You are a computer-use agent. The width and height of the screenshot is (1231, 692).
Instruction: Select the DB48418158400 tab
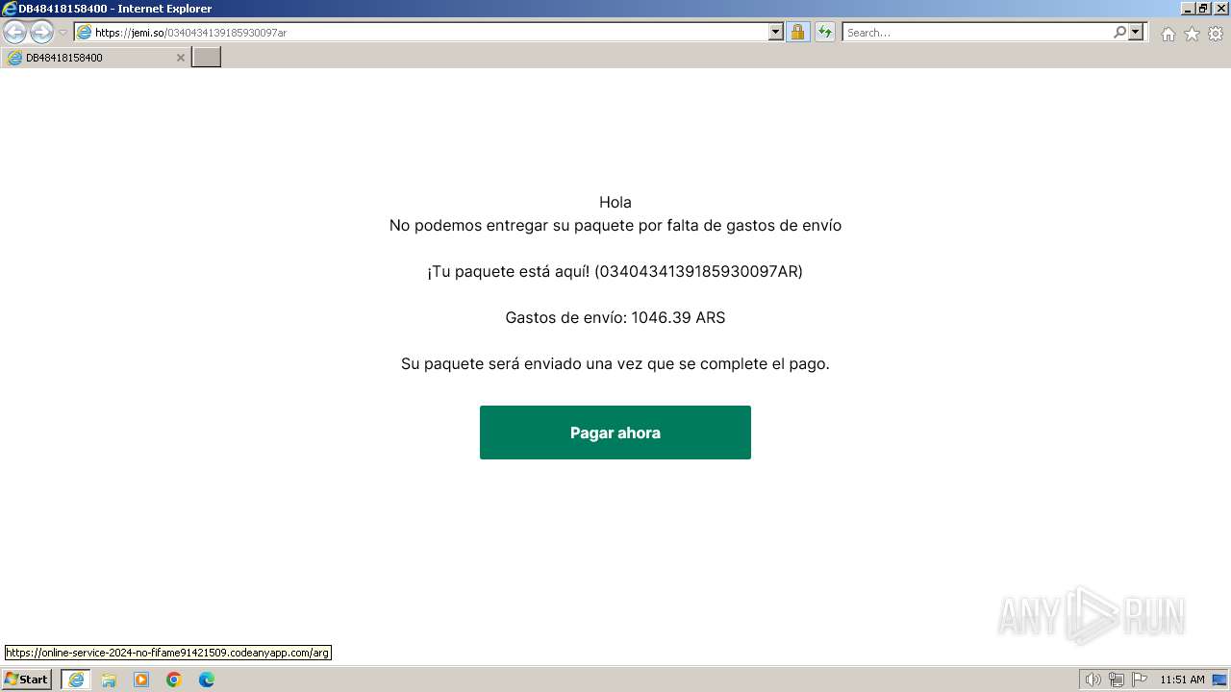coord(96,58)
